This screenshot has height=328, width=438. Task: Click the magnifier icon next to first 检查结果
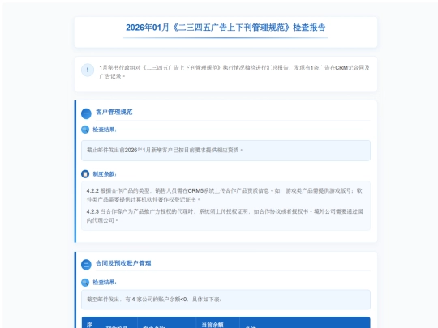[85, 130]
